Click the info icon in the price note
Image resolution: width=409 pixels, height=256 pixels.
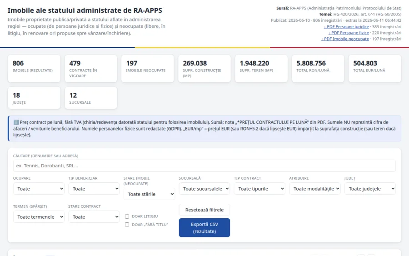pos(16,122)
